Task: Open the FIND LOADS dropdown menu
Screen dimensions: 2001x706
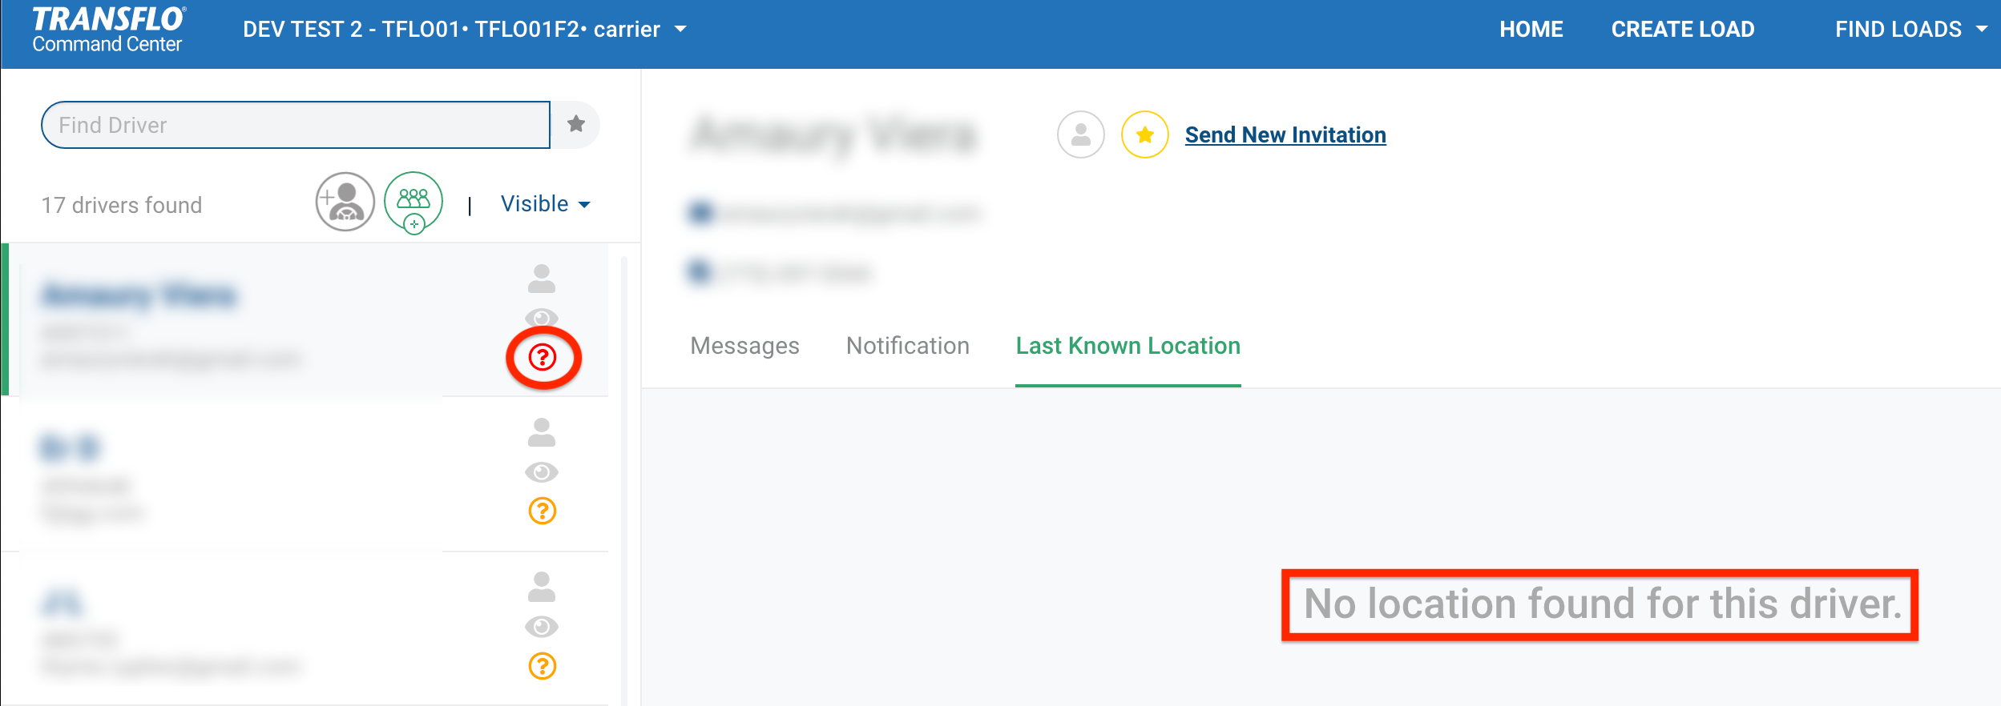Action: pyautogui.click(x=1910, y=30)
